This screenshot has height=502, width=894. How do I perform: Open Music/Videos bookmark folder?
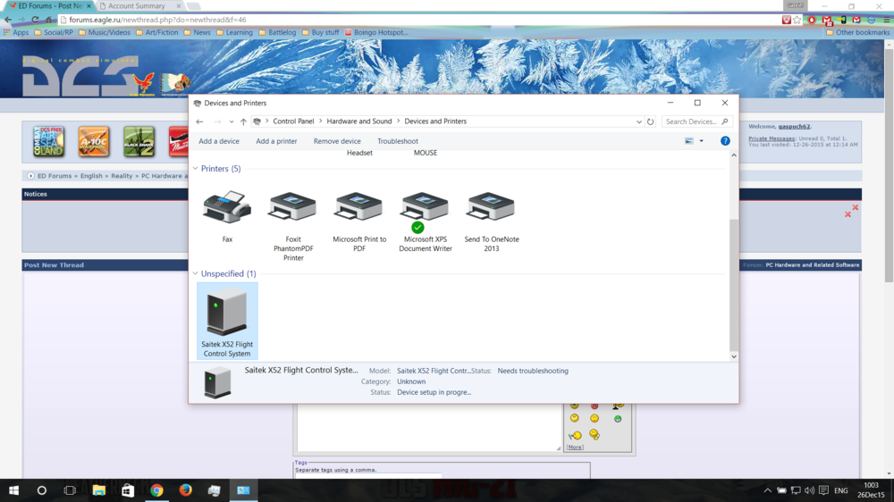(105, 32)
